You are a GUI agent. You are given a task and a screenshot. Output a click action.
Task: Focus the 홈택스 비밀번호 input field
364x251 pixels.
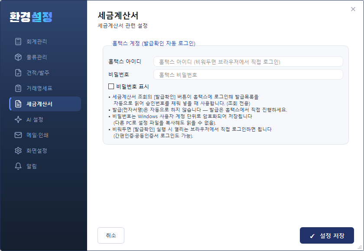(x=248, y=74)
